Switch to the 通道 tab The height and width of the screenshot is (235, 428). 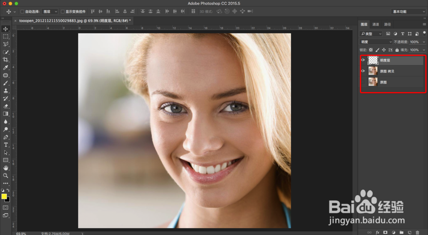(376, 24)
